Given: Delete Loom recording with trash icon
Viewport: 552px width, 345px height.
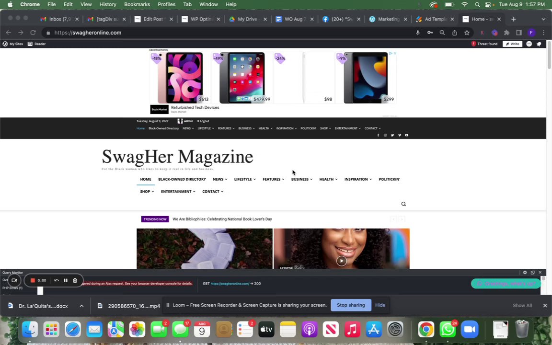Looking at the screenshot, I should click(75, 281).
